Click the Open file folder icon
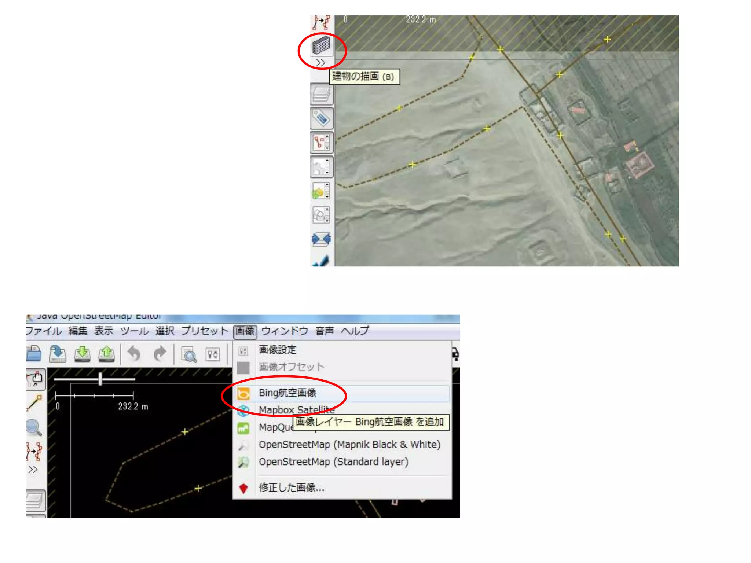The width and height of the screenshot is (751, 563). point(34,354)
